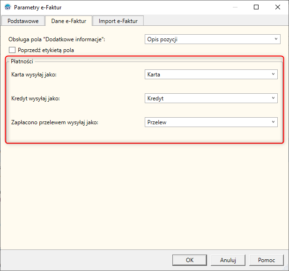Minimize the Parametry e-Faktur window

click(234, 8)
